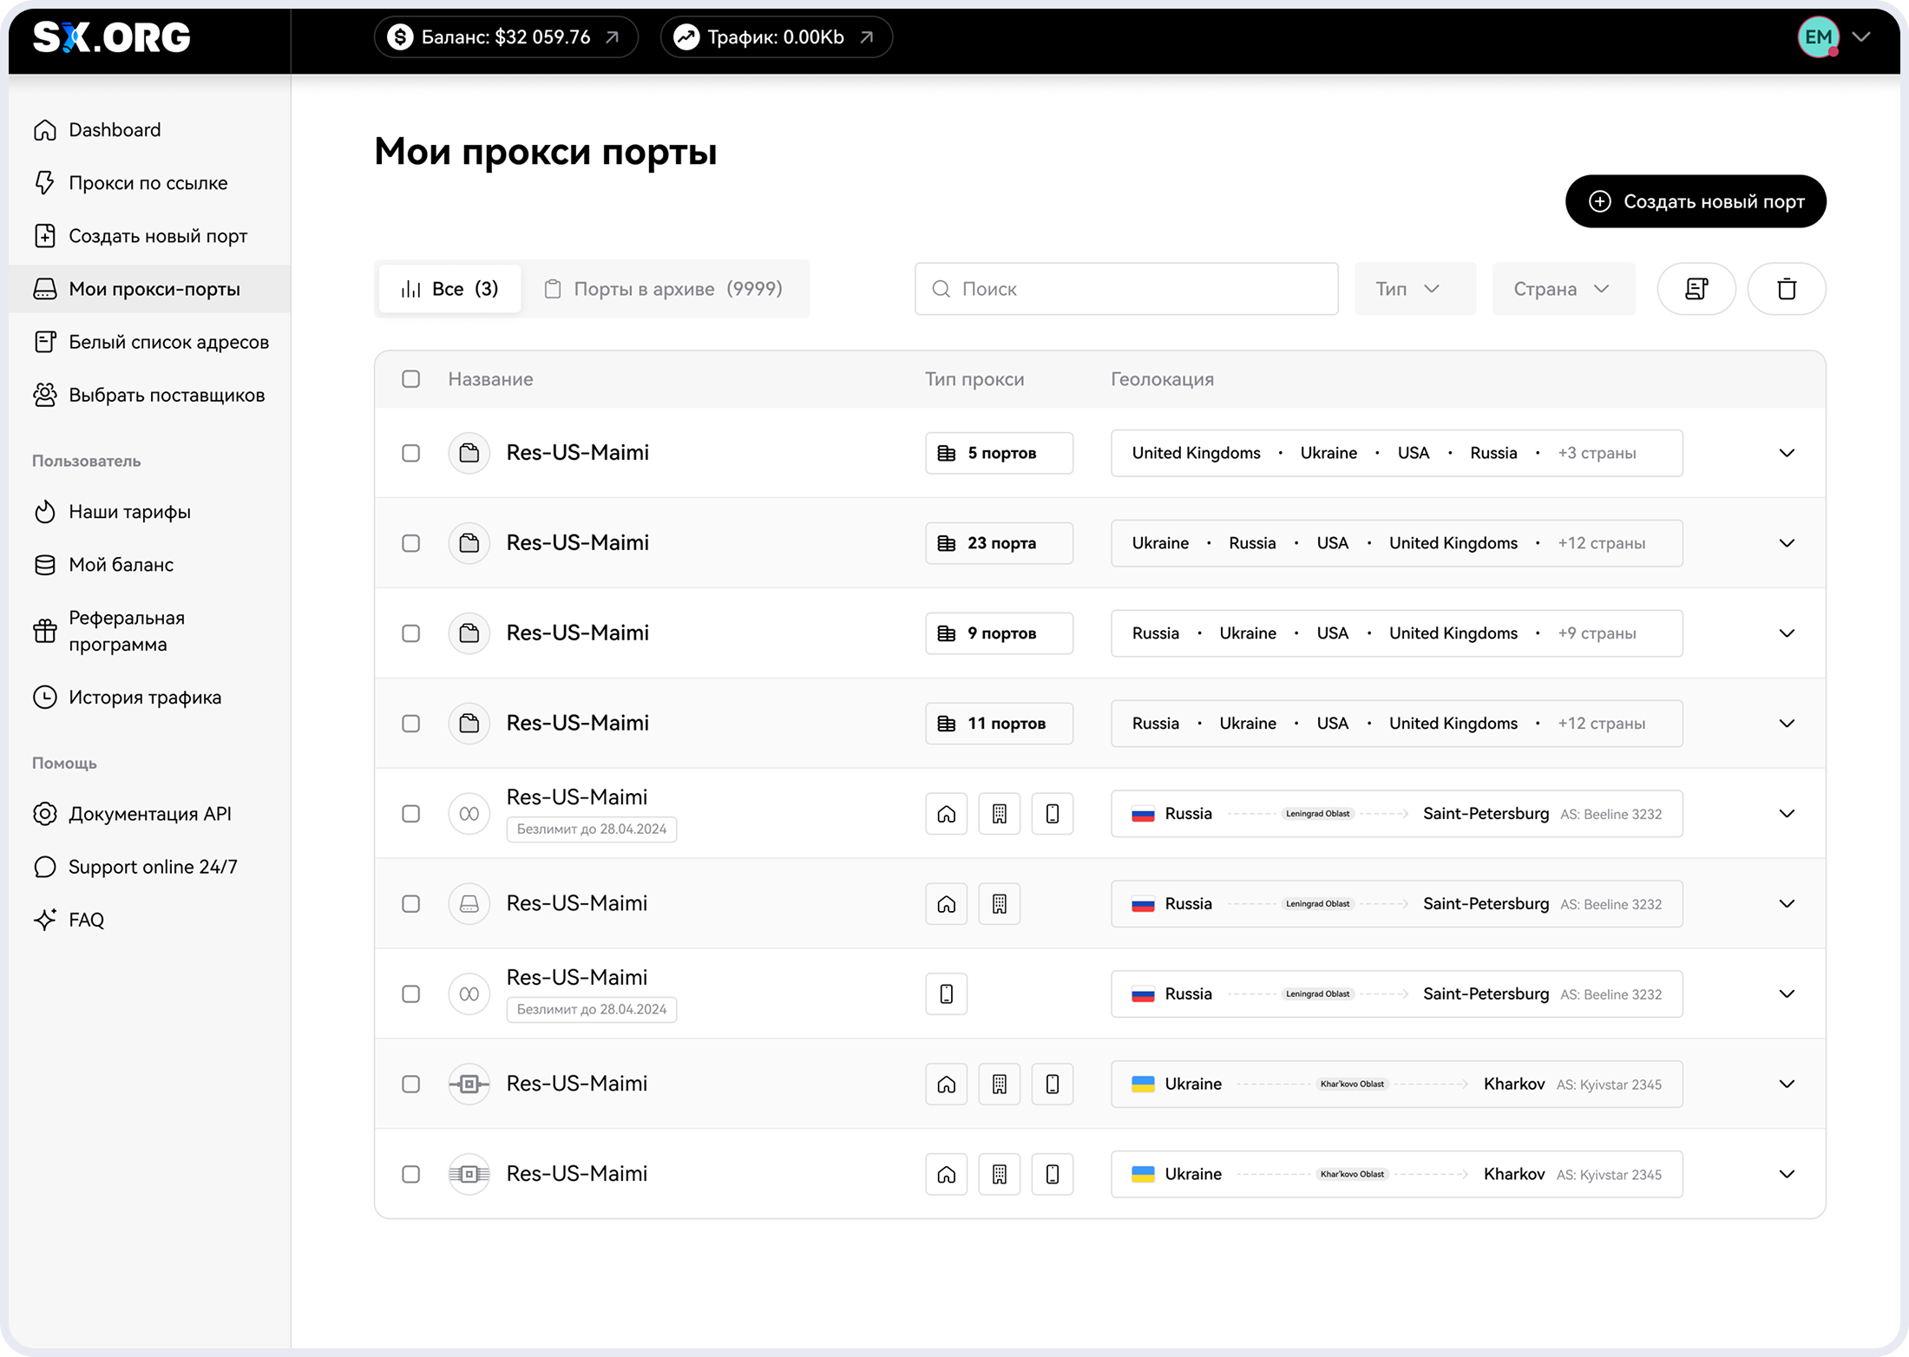This screenshot has width=1909, height=1357.
Task: Click the trash delete icon button
Action: click(x=1786, y=289)
